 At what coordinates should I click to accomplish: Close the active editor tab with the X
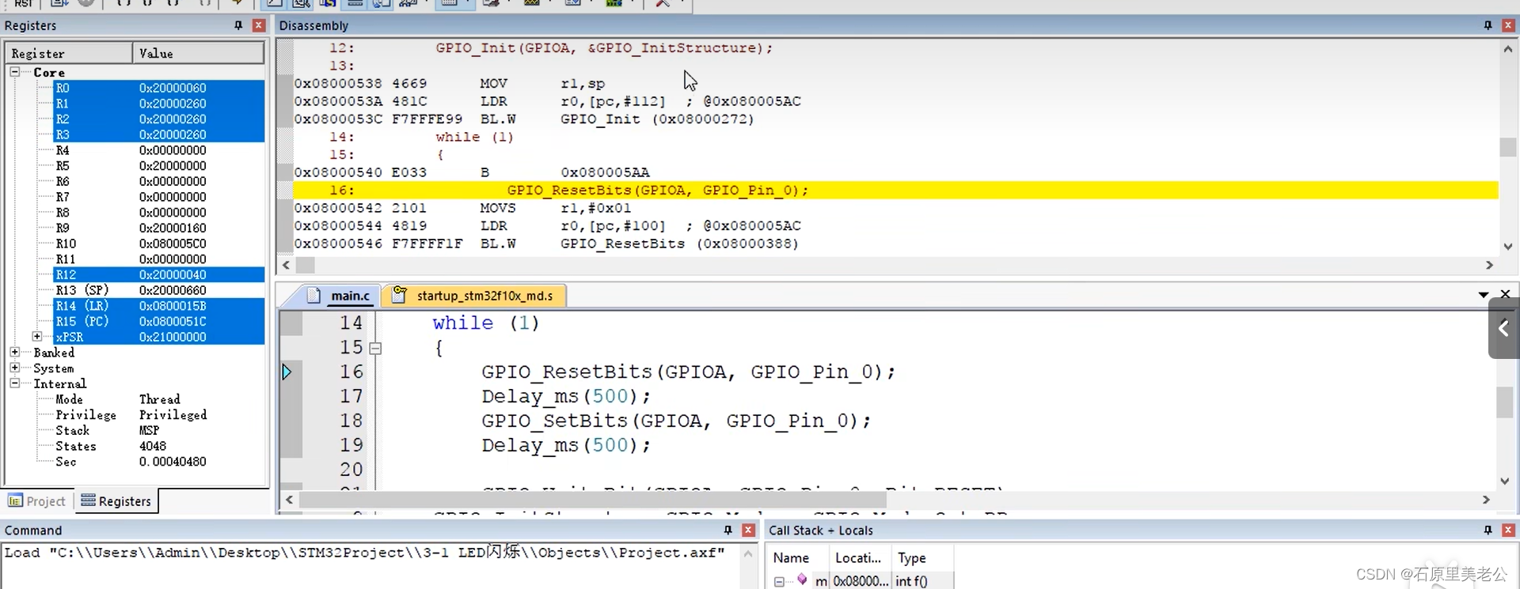pyautogui.click(x=1505, y=294)
